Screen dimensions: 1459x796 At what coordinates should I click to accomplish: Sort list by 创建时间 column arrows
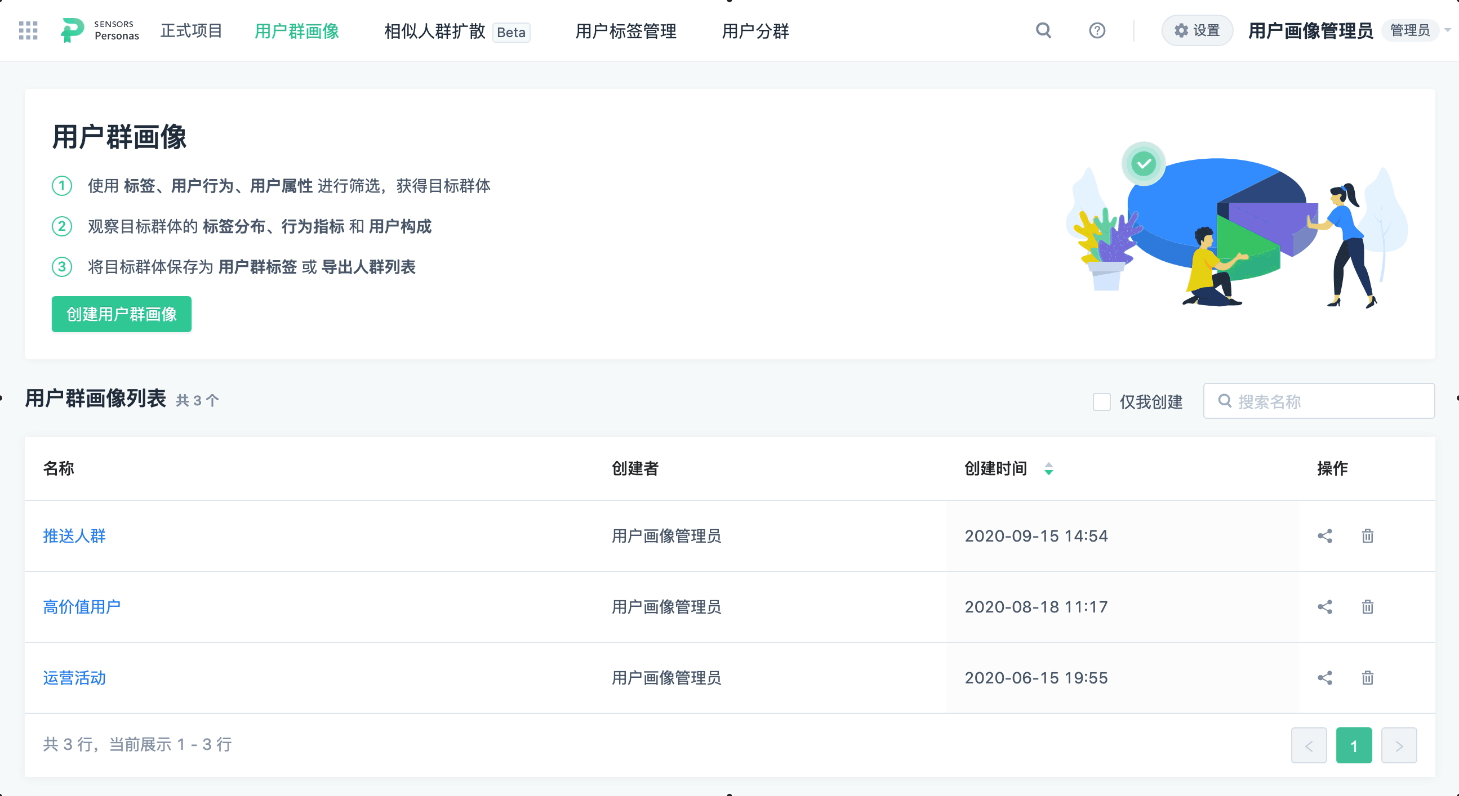point(1048,469)
